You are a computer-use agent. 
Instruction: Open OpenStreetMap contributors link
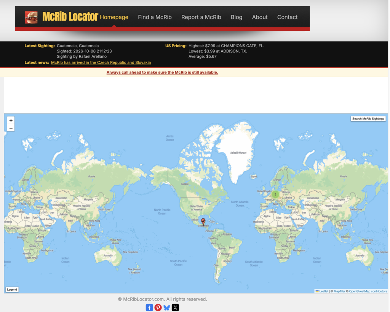pyautogui.click(x=368, y=291)
